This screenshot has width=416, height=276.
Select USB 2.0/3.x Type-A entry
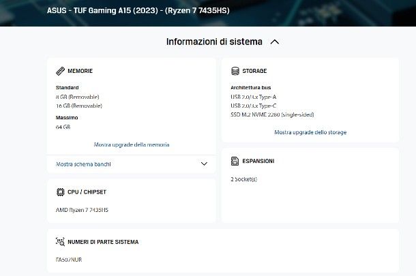[x=254, y=97]
